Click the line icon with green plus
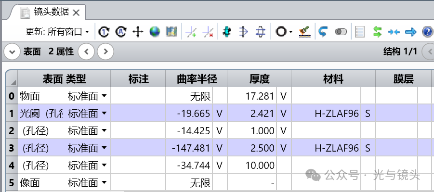The height and width of the screenshot is (192, 434). coord(191,32)
